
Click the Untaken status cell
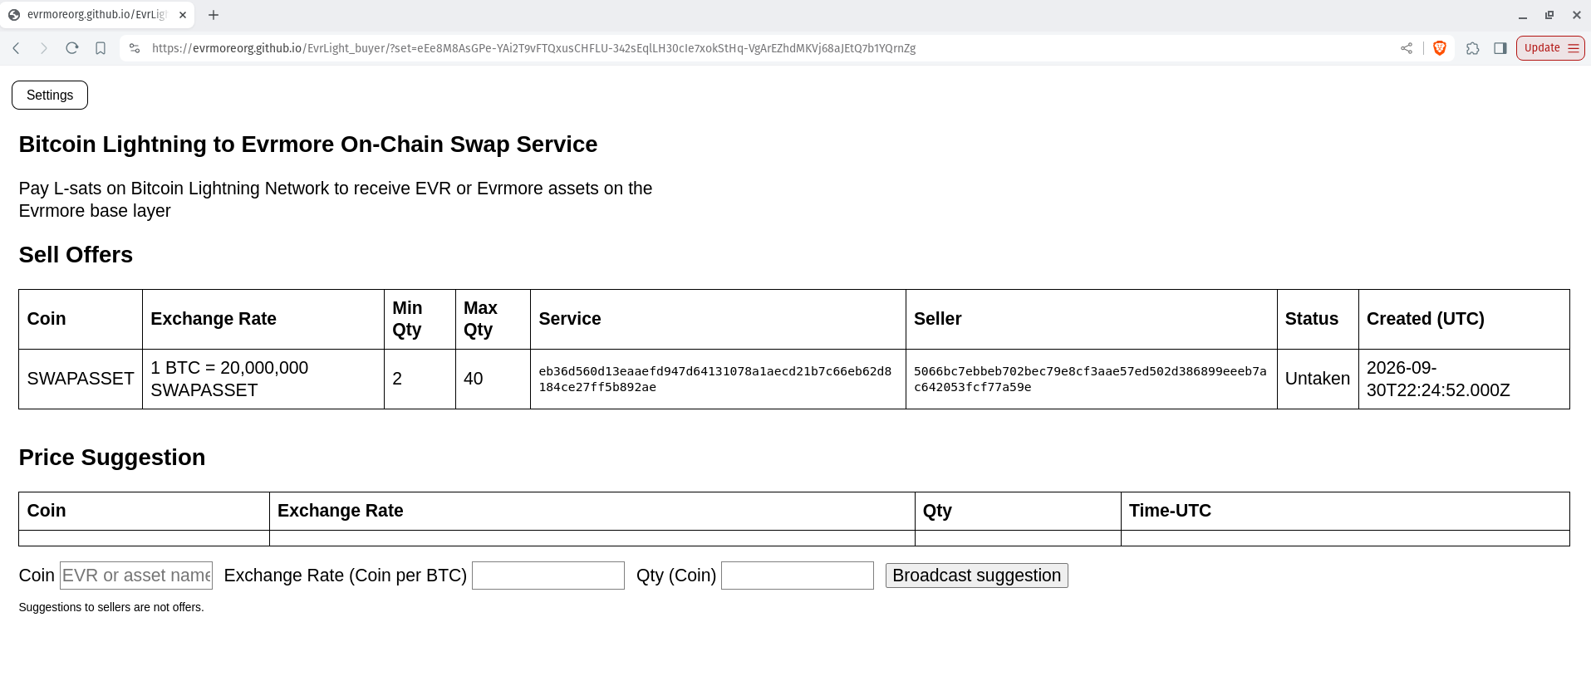coord(1318,379)
